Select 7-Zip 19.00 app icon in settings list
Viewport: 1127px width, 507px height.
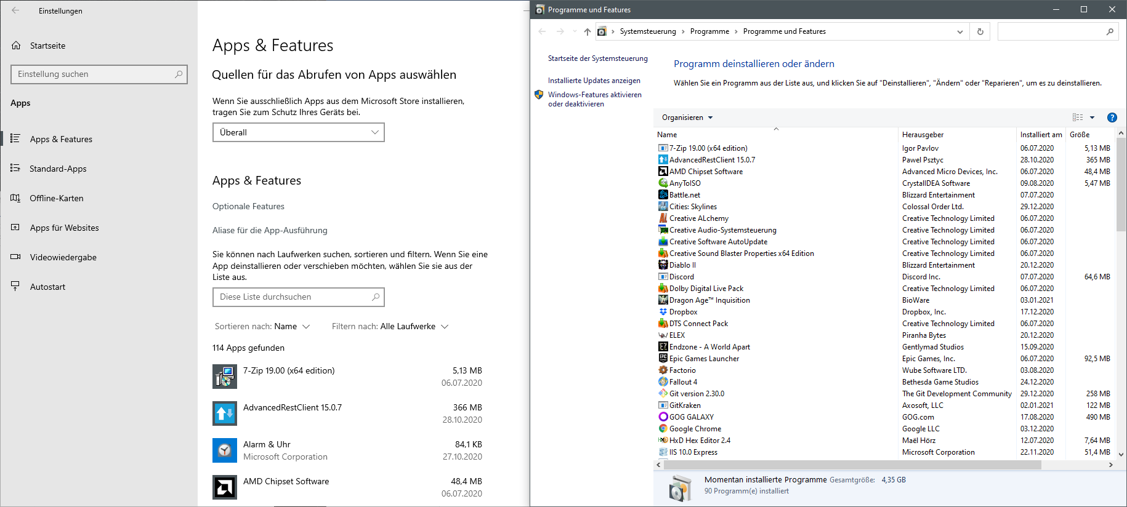[x=225, y=377]
